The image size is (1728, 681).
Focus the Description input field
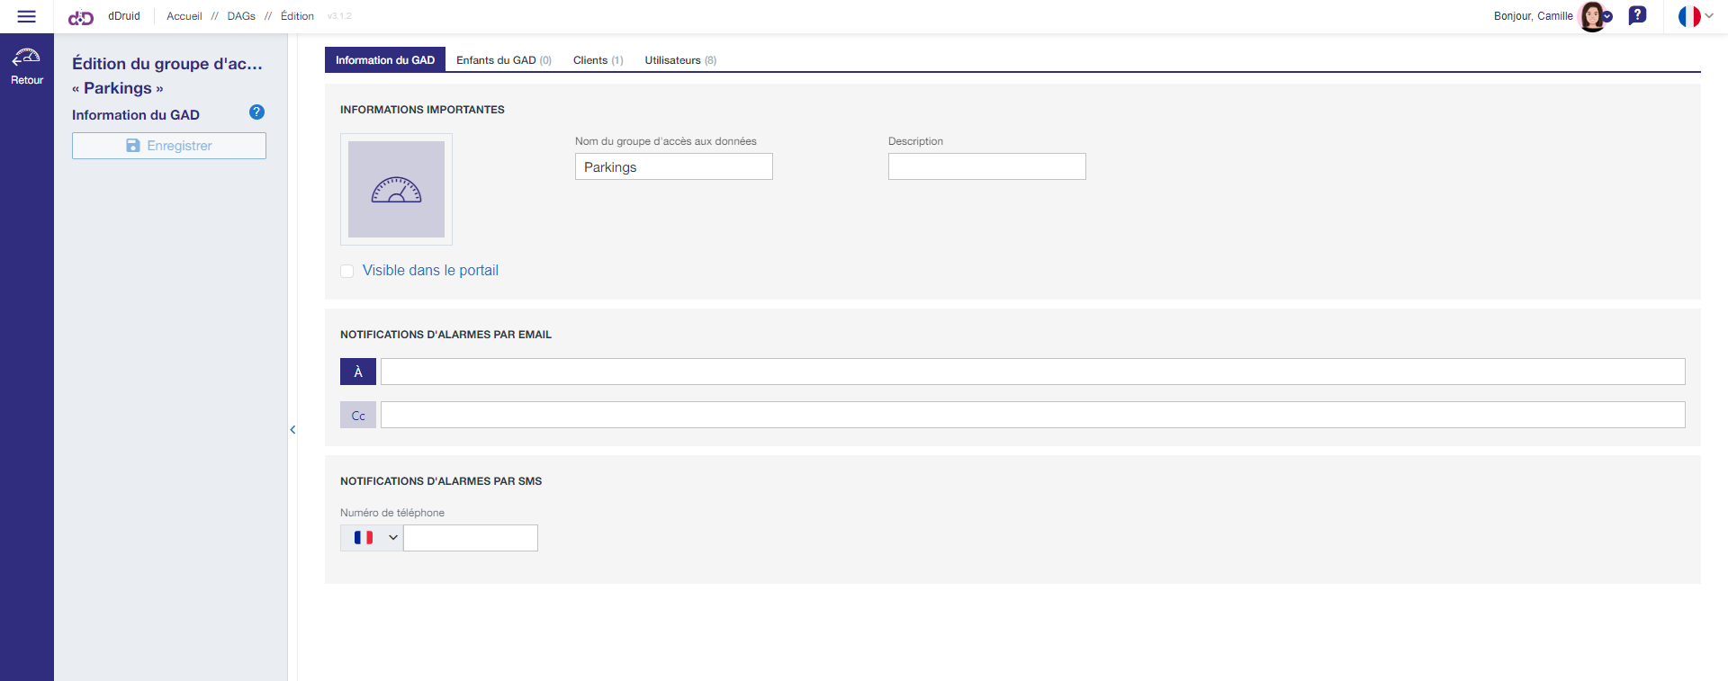pos(987,166)
